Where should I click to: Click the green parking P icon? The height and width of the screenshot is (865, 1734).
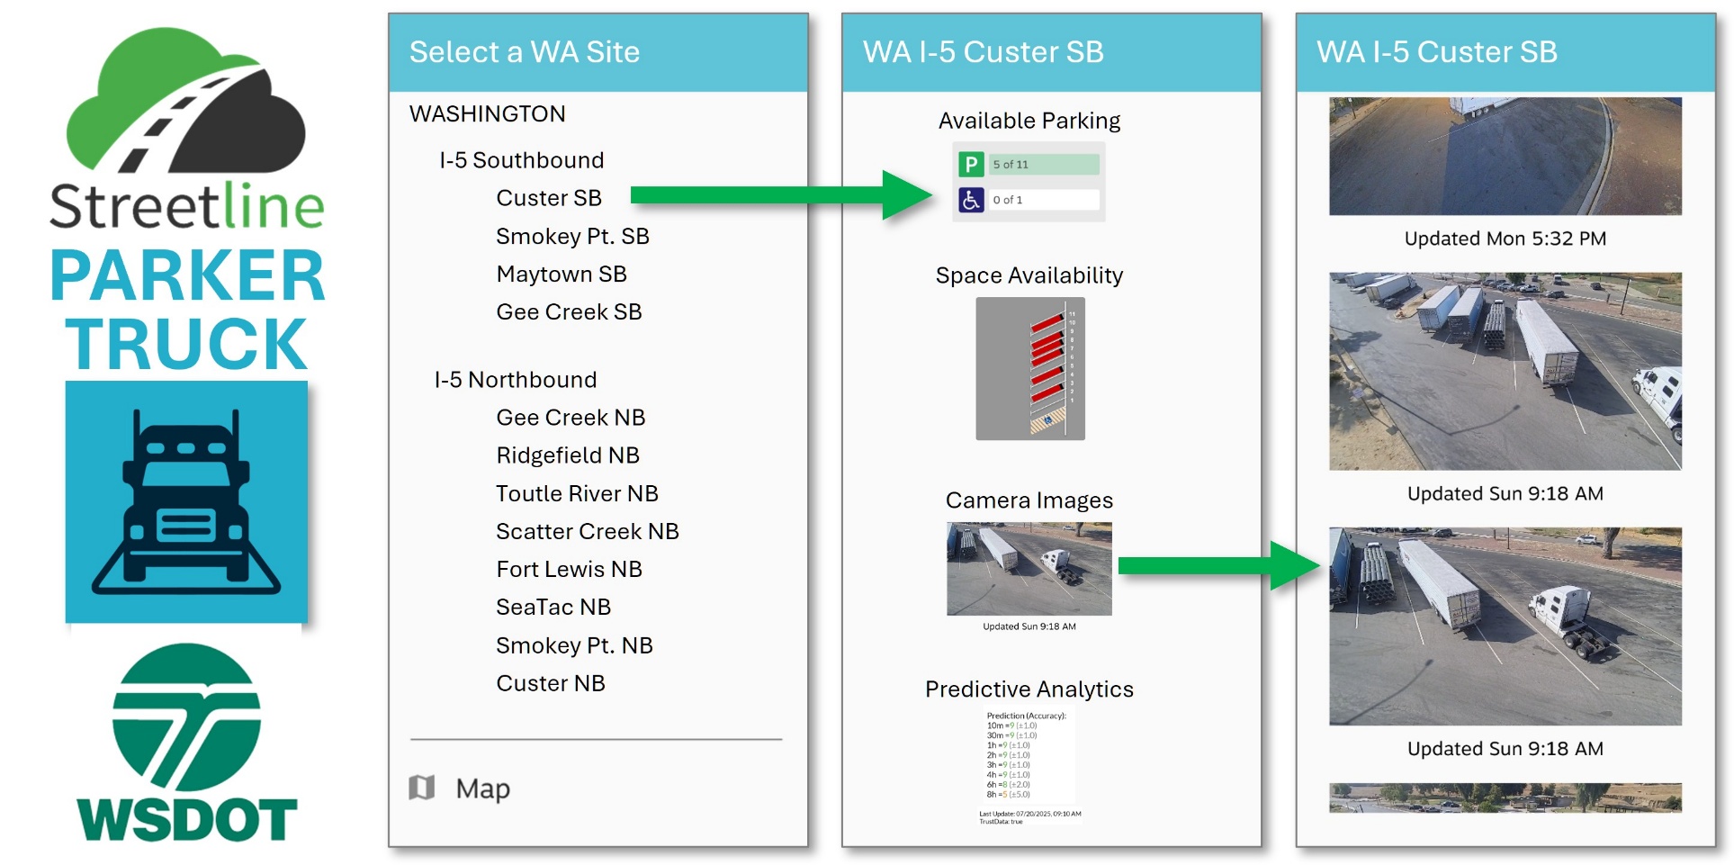coord(970,164)
